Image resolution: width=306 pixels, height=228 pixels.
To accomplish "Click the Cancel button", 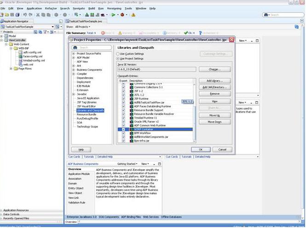I will [222, 150].
